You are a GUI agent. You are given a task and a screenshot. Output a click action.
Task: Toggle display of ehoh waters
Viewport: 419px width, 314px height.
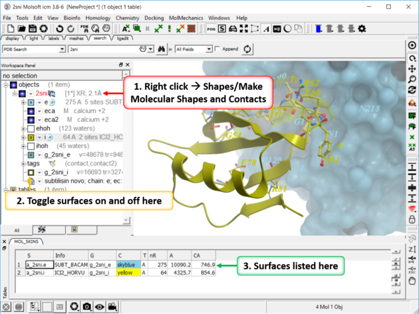click(31, 128)
